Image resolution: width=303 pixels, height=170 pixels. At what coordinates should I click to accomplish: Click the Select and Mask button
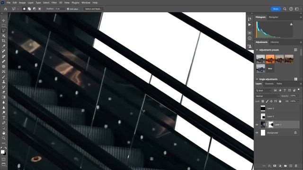93,9
